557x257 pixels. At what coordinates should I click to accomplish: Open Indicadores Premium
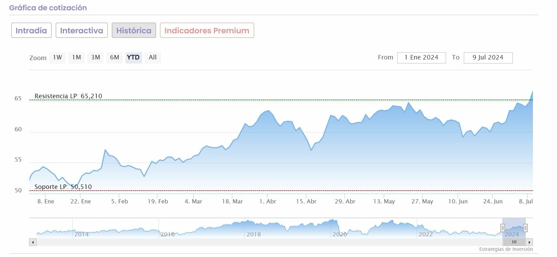click(x=207, y=30)
